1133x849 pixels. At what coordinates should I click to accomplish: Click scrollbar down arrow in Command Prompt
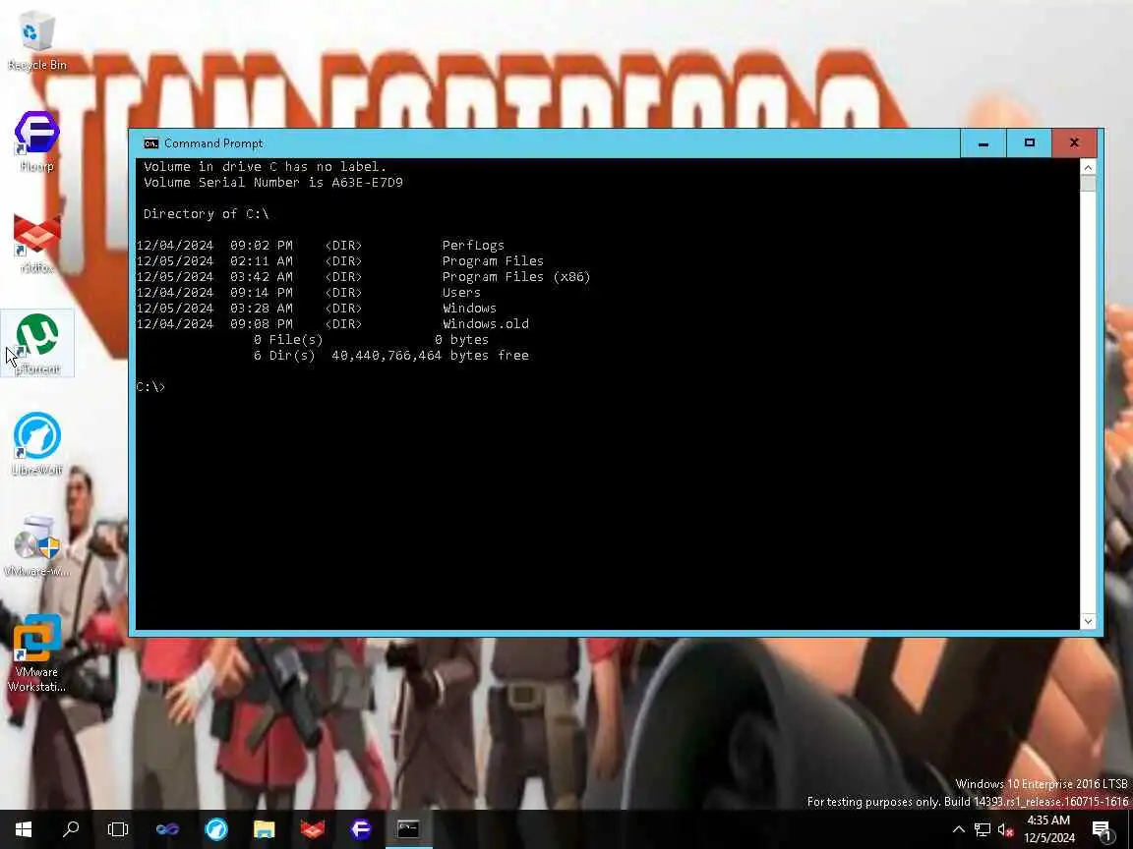tap(1088, 621)
